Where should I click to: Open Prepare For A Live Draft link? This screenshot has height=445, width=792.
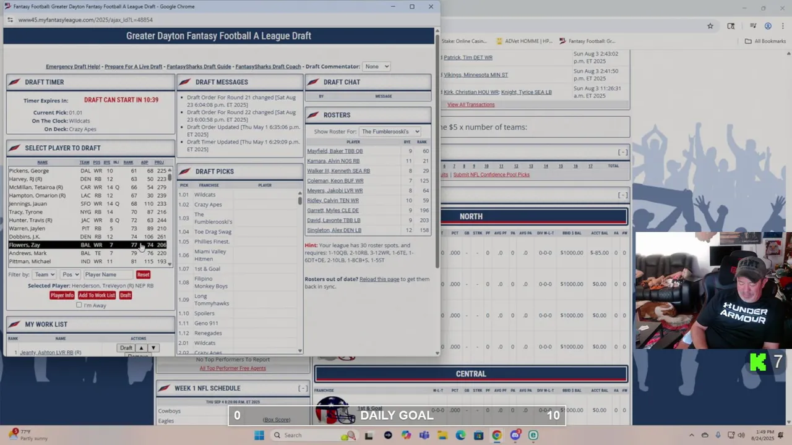tap(133, 67)
